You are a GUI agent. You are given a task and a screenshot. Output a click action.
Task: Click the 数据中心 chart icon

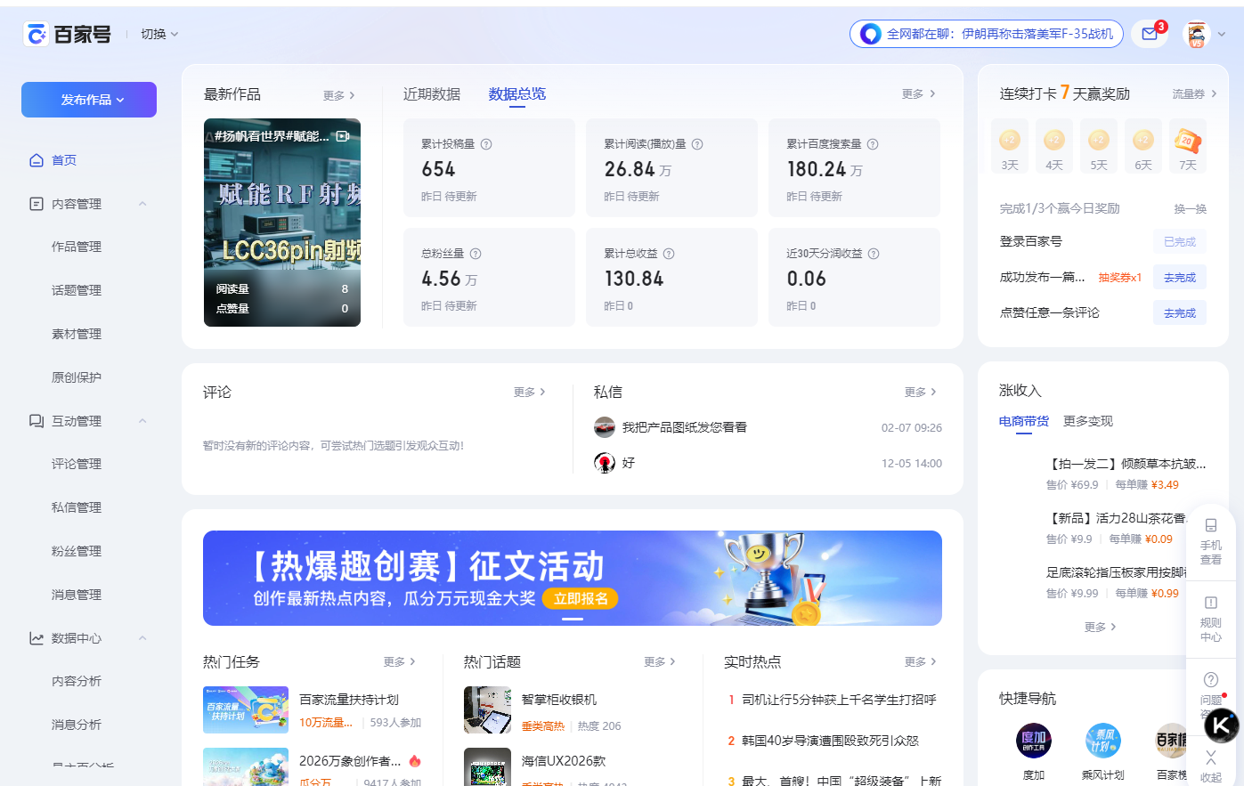click(x=37, y=638)
